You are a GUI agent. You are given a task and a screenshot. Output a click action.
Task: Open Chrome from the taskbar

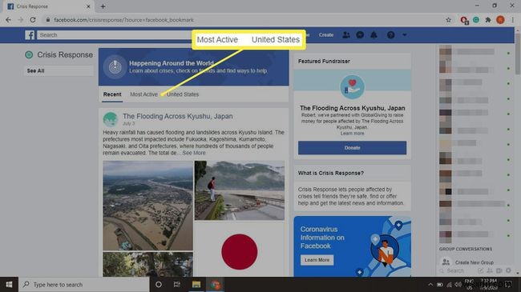215,284
